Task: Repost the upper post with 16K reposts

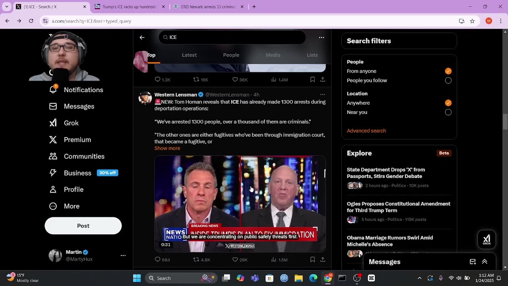Action: (x=200, y=80)
